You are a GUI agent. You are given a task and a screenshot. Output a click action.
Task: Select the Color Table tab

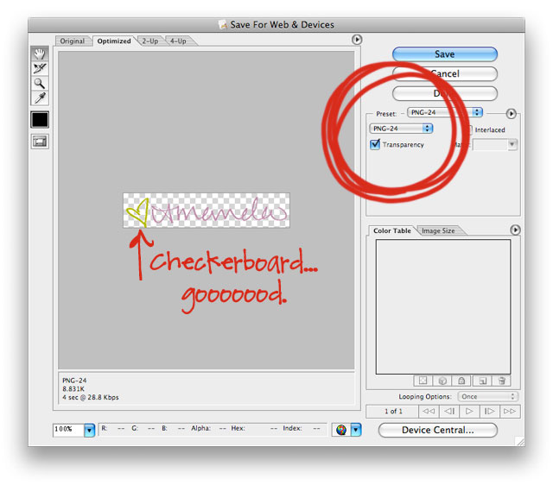(x=391, y=230)
